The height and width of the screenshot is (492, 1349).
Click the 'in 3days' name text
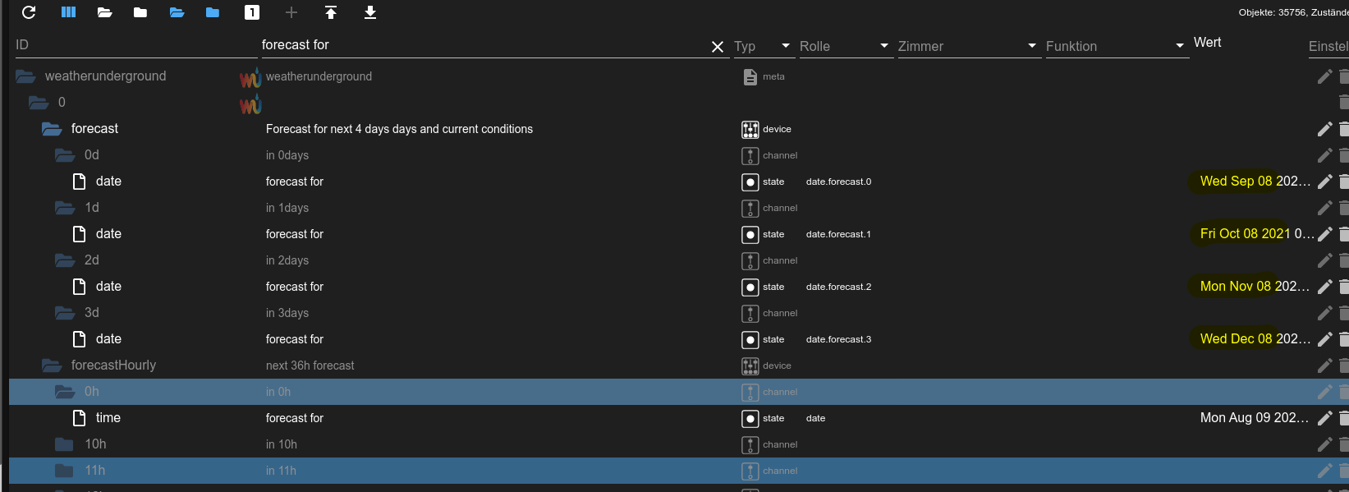pyautogui.click(x=287, y=313)
